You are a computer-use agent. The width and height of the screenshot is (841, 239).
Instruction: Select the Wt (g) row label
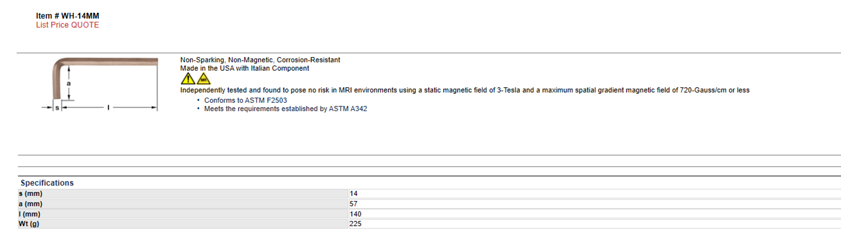coord(28,224)
